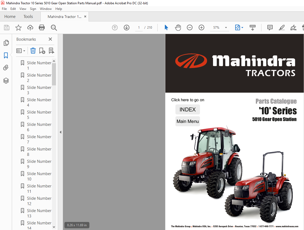Add file to starred favorites

(x=18, y=28)
